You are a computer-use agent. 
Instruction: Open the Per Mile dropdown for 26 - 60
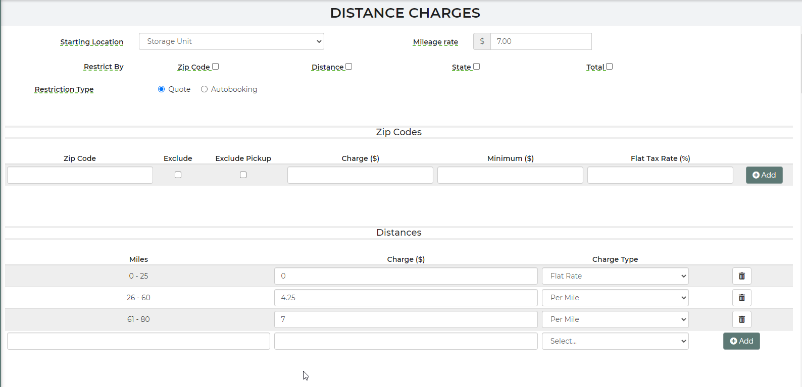point(615,298)
